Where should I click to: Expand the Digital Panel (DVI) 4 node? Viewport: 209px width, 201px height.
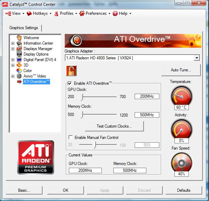tap(13, 60)
